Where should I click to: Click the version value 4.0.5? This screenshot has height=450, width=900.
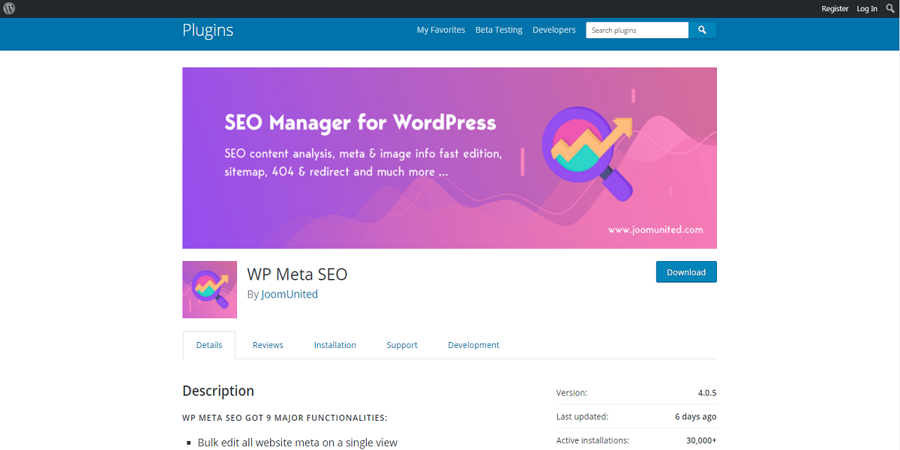coord(707,392)
